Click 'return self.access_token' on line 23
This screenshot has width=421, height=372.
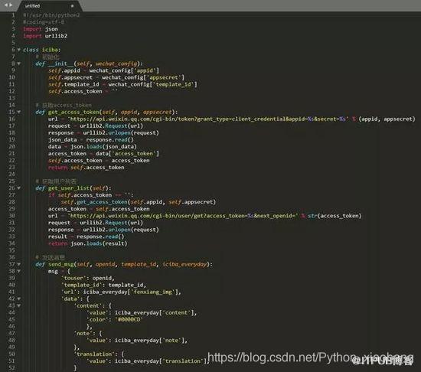point(86,168)
